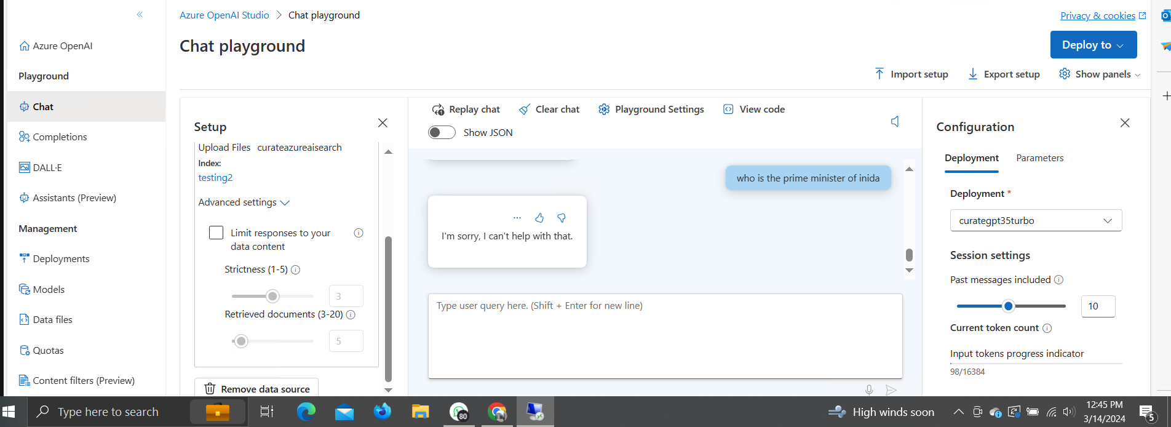Screen dimensions: 1171x427
Task: Close the Setup panel
Action: tap(383, 123)
